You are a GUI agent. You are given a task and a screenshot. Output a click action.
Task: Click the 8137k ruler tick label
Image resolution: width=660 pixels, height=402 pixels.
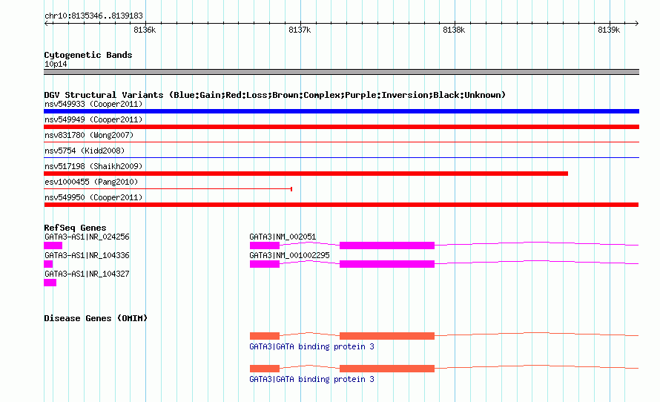pos(300,30)
